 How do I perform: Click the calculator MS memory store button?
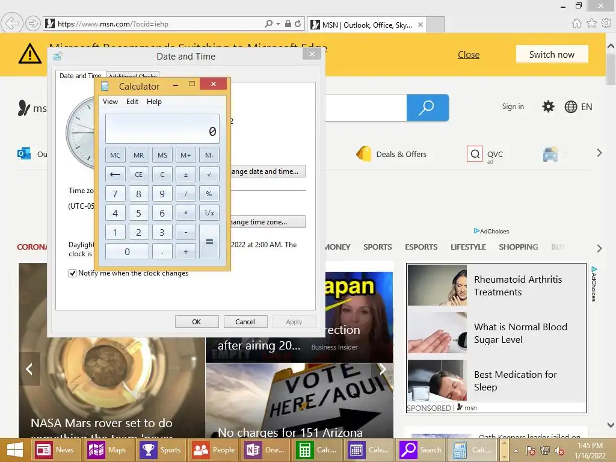[162, 155]
